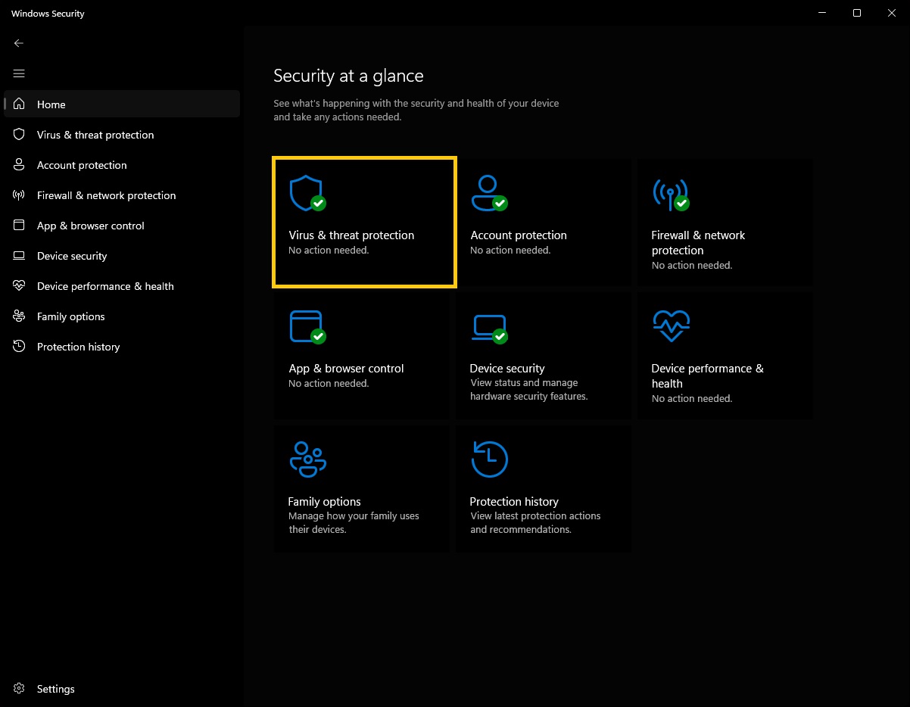Click the Firewall & network protection antenna icon
This screenshot has height=707, width=910.
click(x=670, y=193)
